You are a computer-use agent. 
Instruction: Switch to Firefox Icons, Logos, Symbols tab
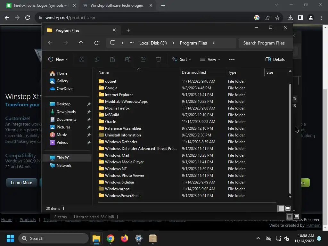pos(40,5)
